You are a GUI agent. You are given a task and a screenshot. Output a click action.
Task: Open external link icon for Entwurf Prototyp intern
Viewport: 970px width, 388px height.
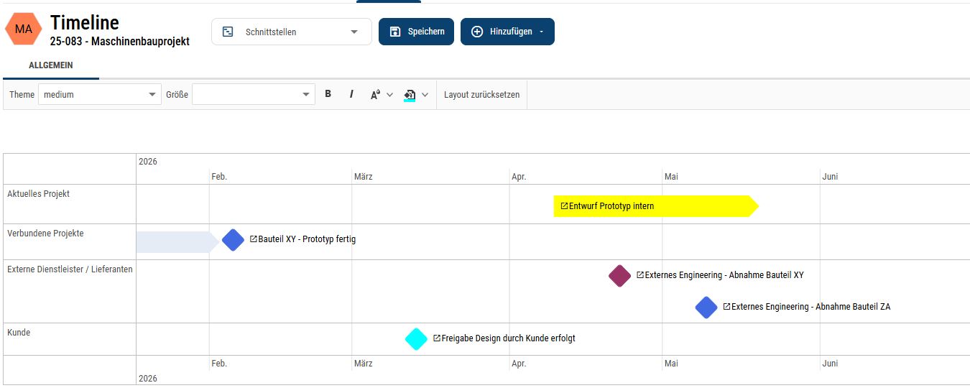(x=564, y=206)
